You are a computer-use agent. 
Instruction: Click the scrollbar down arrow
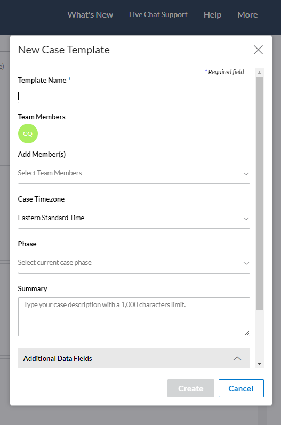pos(259,364)
